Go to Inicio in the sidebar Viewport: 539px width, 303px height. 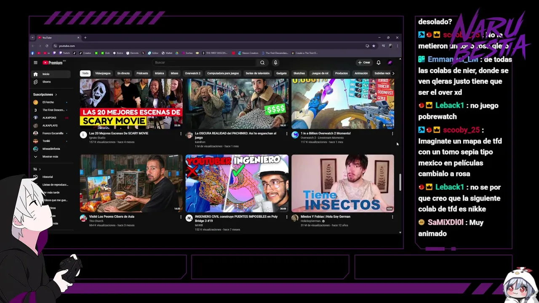coord(51,74)
